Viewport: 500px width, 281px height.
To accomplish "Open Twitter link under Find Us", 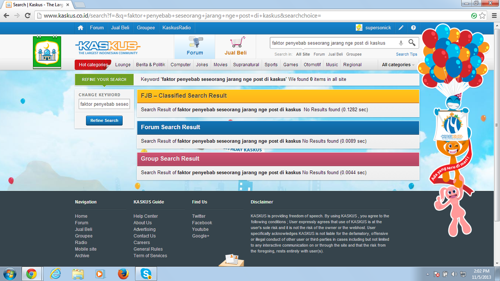I will (x=199, y=216).
